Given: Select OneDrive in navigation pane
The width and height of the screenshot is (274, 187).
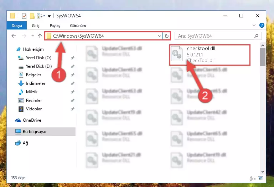Looking at the screenshot, I should tap(32, 120).
